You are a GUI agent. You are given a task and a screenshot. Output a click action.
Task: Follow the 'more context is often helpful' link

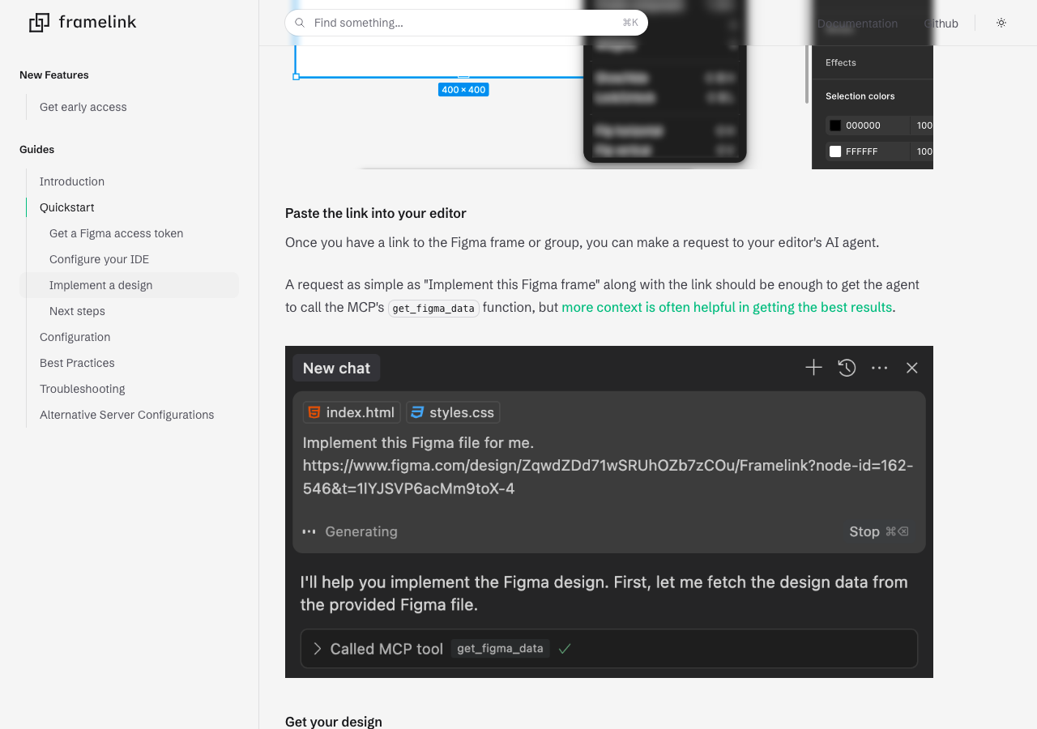(x=726, y=307)
